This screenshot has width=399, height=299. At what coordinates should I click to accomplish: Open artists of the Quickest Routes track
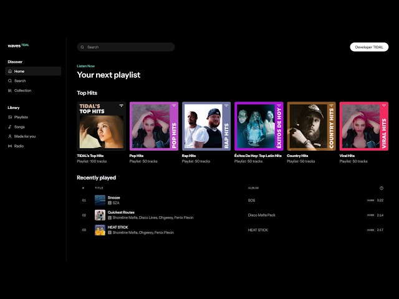click(153, 217)
